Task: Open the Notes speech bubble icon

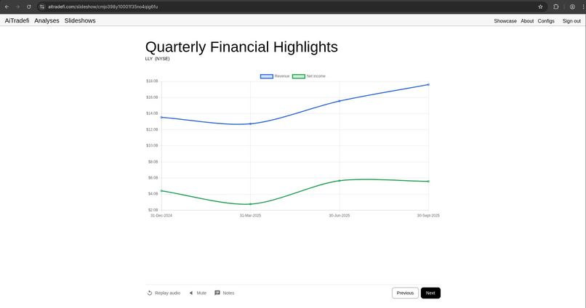Action: tap(217, 293)
